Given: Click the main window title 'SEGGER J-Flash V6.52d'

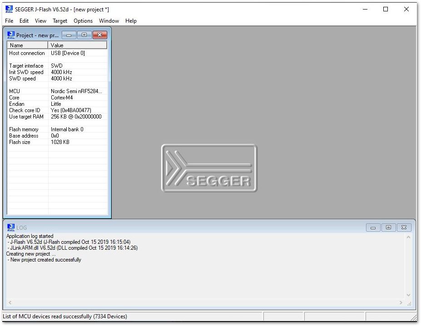Looking at the screenshot, I should [42, 10].
